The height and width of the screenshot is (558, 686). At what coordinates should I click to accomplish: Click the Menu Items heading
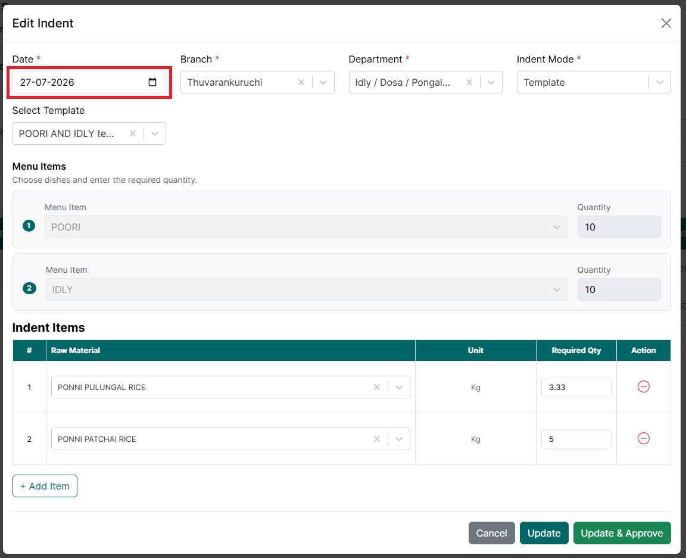tap(39, 166)
